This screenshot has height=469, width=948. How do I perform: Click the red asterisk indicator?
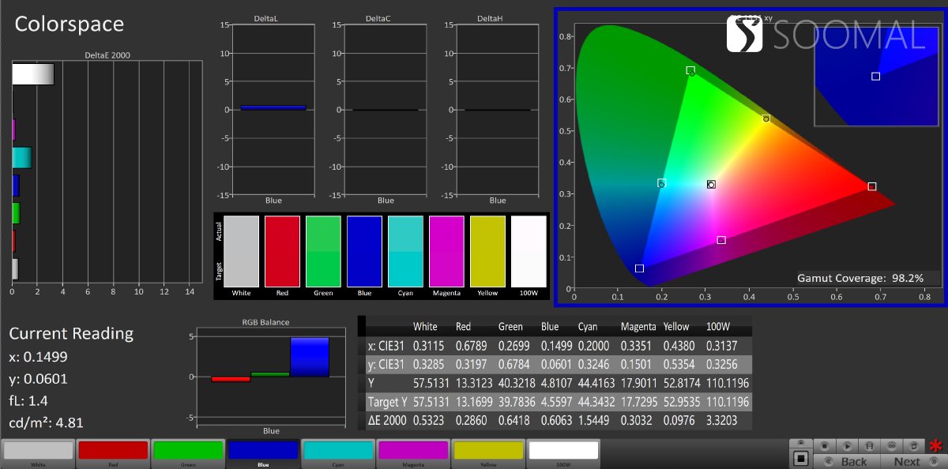click(x=935, y=446)
